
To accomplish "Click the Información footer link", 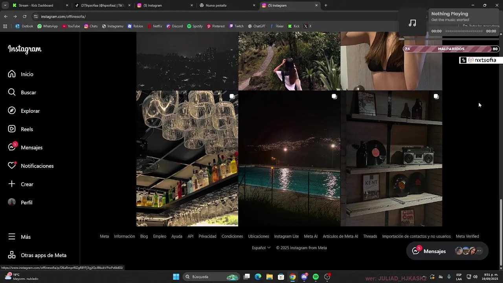I will coord(124,236).
